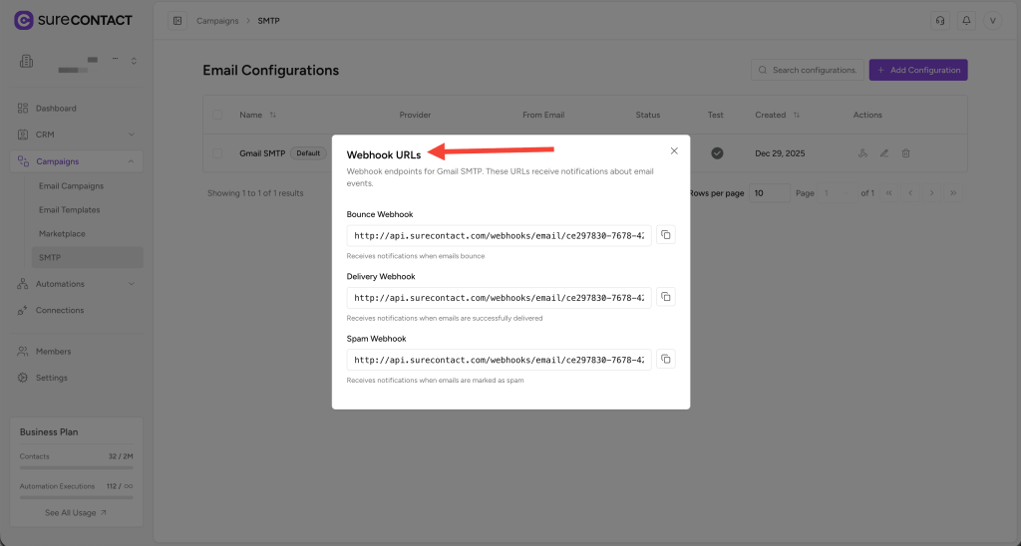This screenshot has width=1021, height=546.
Task: Click the organization building icon
Action: click(x=26, y=61)
